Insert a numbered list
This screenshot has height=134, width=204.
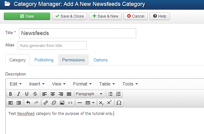[118, 94]
